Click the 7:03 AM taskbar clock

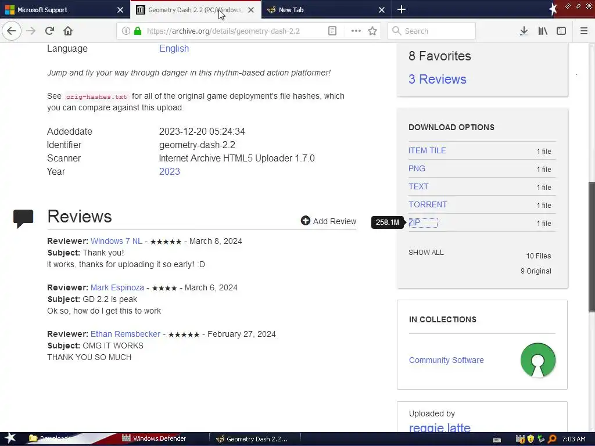pos(574,439)
